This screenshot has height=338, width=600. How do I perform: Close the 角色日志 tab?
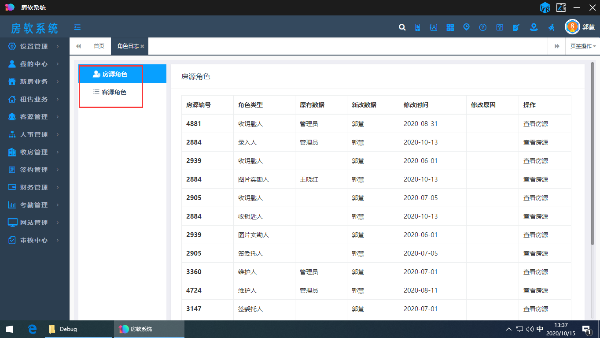coord(143,46)
